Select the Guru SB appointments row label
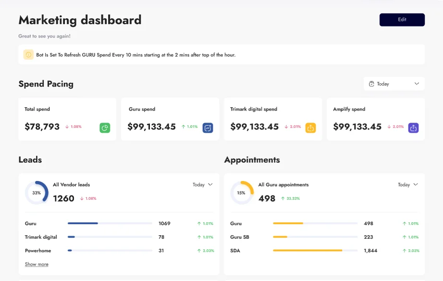This screenshot has width=443, height=281. click(239, 237)
